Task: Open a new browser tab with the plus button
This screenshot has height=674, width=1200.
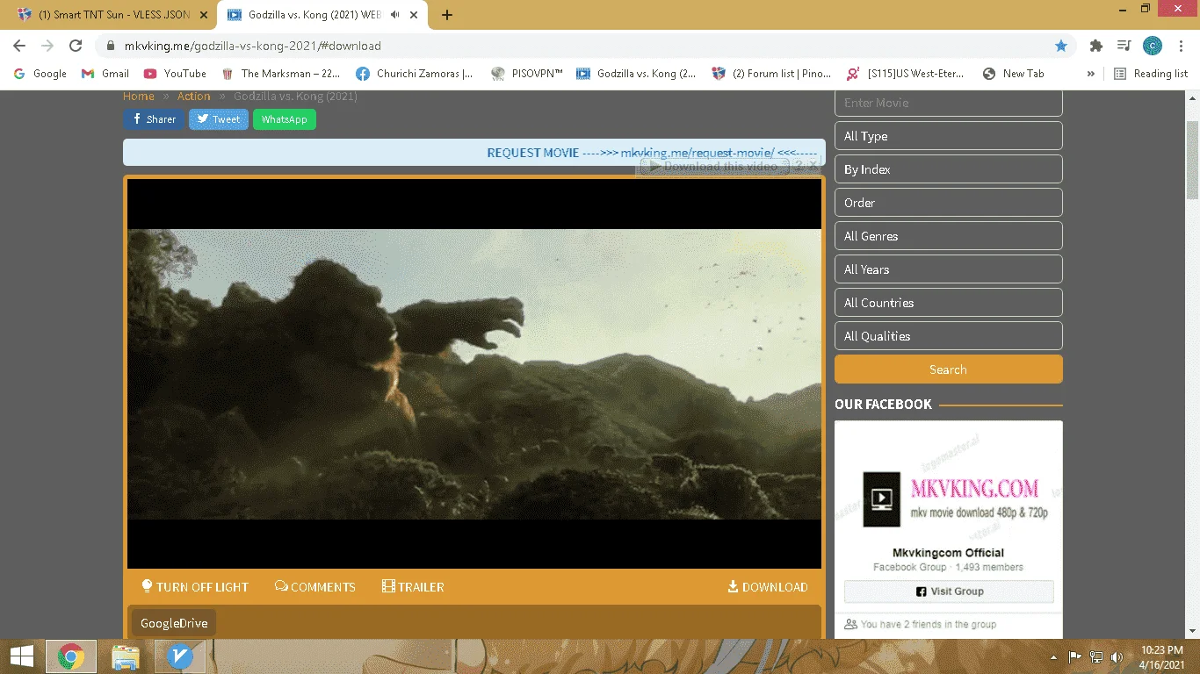Action: pos(447,15)
